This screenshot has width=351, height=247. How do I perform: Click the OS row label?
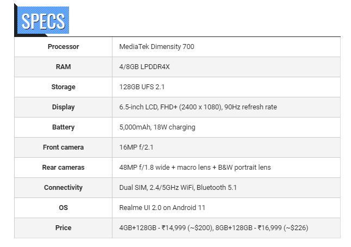[63, 208]
